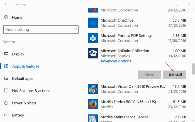Select Apps & features in sidebar
This screenshot has width=195, height=122.
click(26, 66)
